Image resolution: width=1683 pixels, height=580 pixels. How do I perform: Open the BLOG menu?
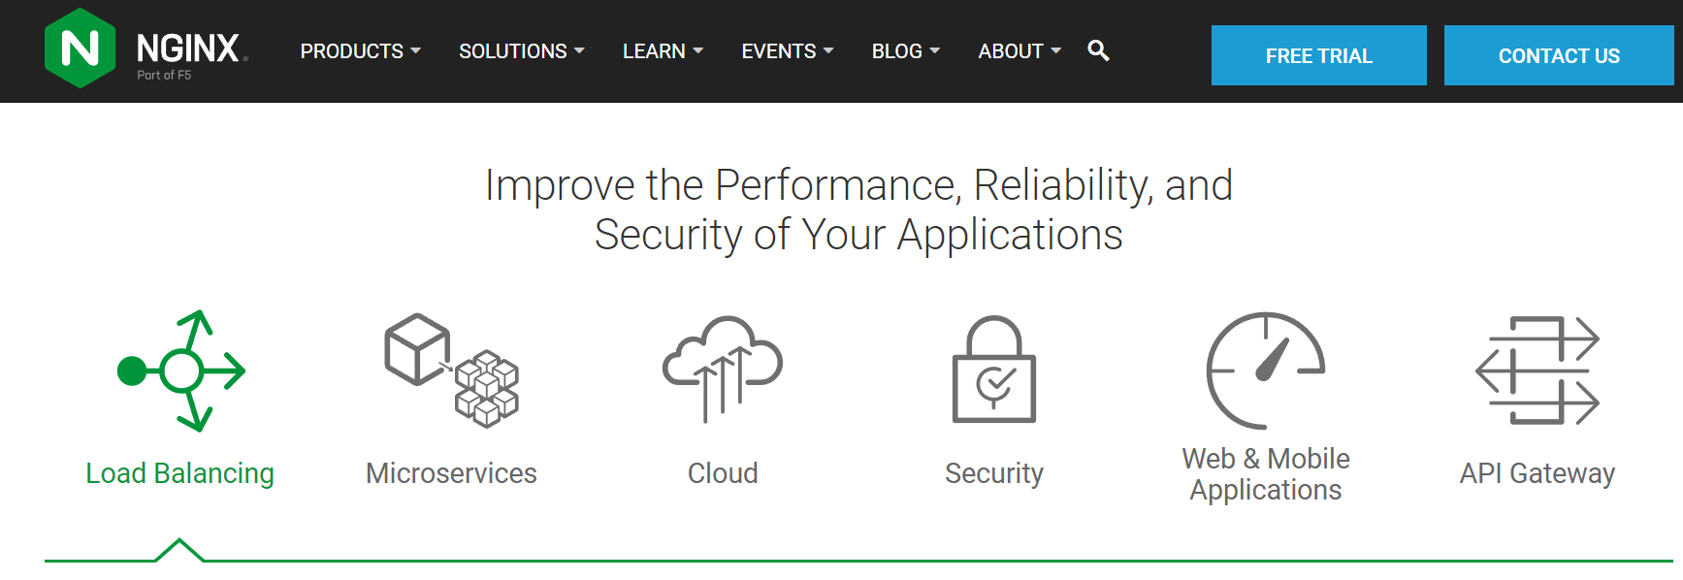click(897, 51)
